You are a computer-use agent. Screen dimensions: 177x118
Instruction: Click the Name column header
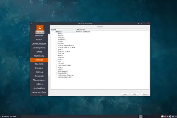[x=63, y=29]
